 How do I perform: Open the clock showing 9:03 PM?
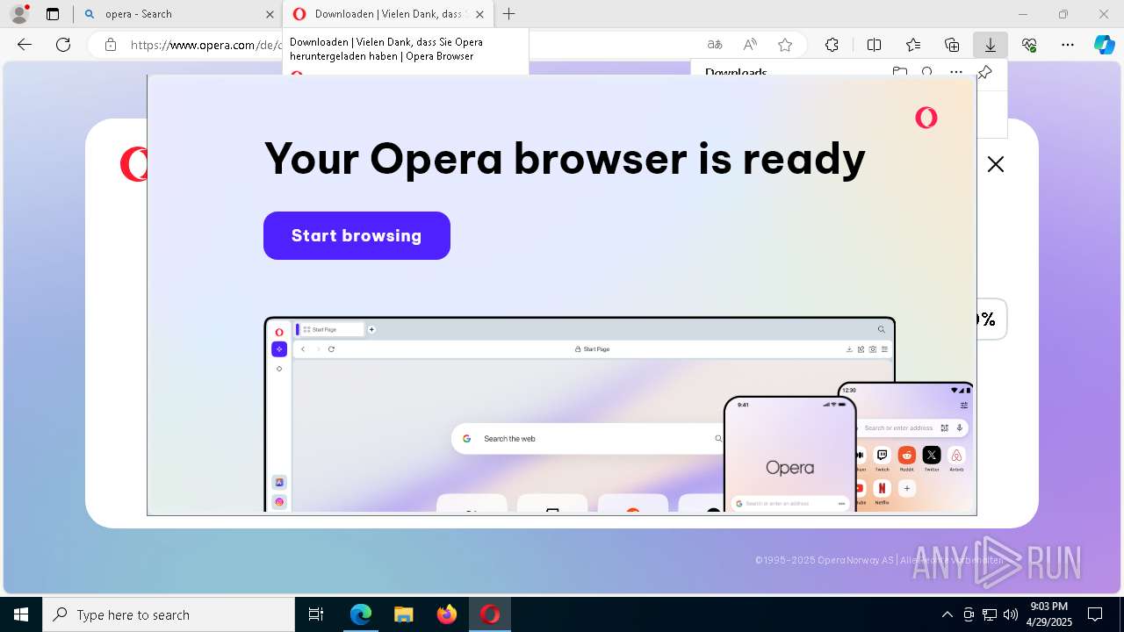coord(1048,614)
